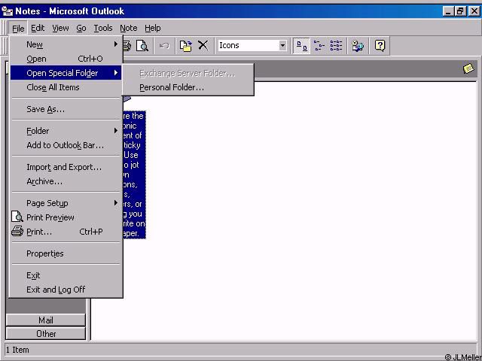The width and height of the screenshot is (482, 361).
Task: Select the Archive menu entry
Action: pos(66,181)
